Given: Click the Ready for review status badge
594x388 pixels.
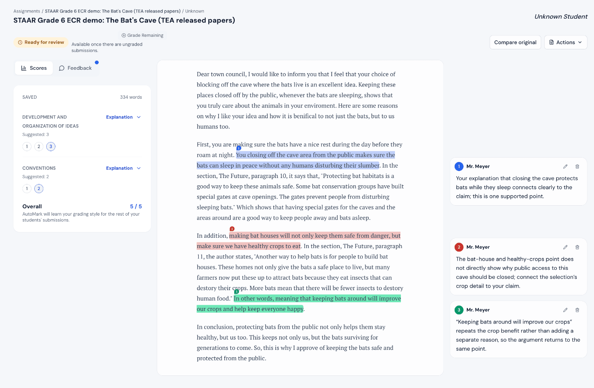Looking at the screenshot, I should (41, 42).
